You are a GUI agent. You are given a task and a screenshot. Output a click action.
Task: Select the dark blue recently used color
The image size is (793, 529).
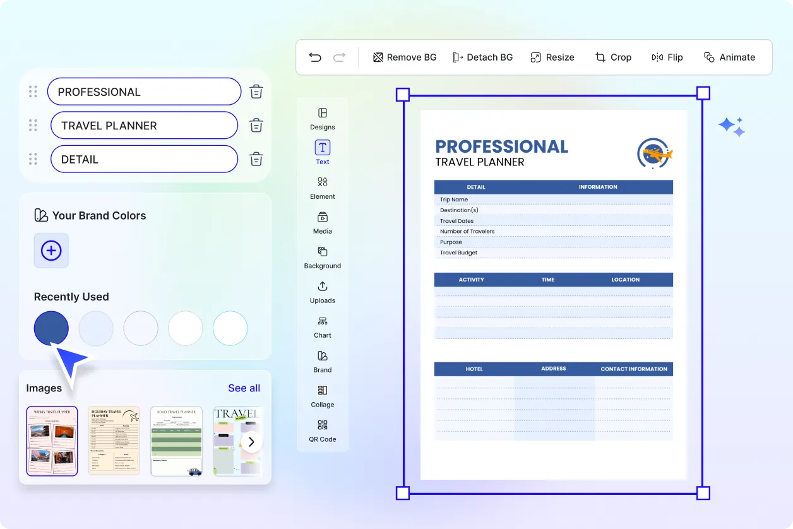[x=51, y=328]
